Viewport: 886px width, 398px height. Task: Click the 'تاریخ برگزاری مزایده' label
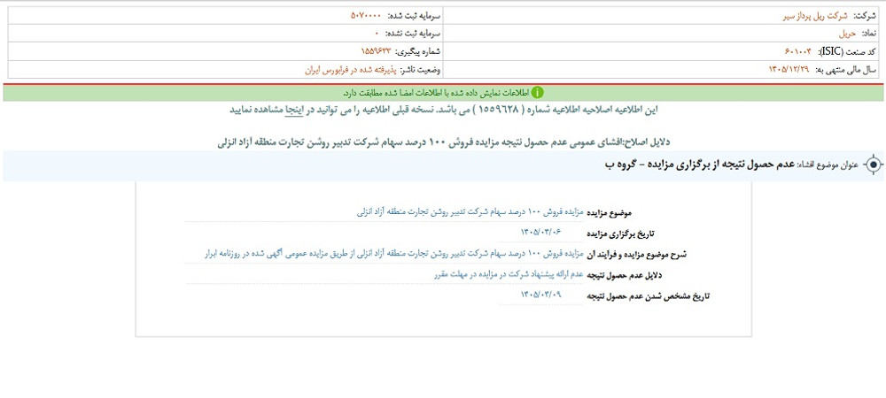(x=622, y=233)
